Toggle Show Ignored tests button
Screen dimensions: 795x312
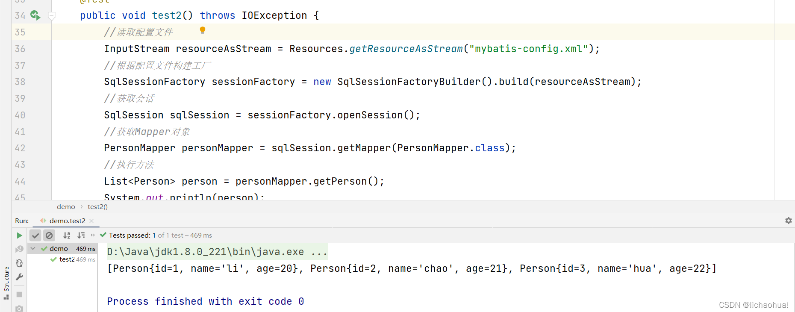[49, 235]
